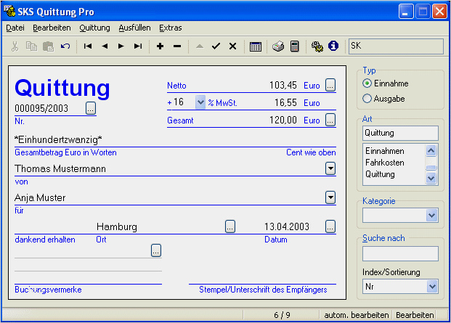451x323 pixels.
Task: Click the Suche nach search field
Action: 400,253
